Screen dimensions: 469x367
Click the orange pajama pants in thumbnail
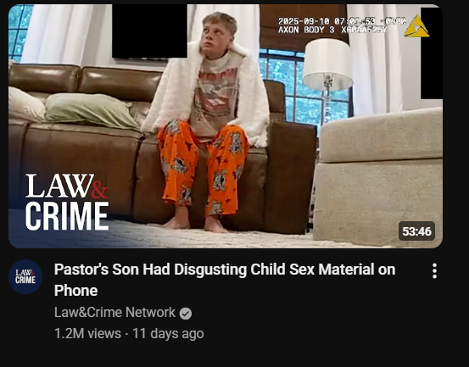click(x=204, y=166)
